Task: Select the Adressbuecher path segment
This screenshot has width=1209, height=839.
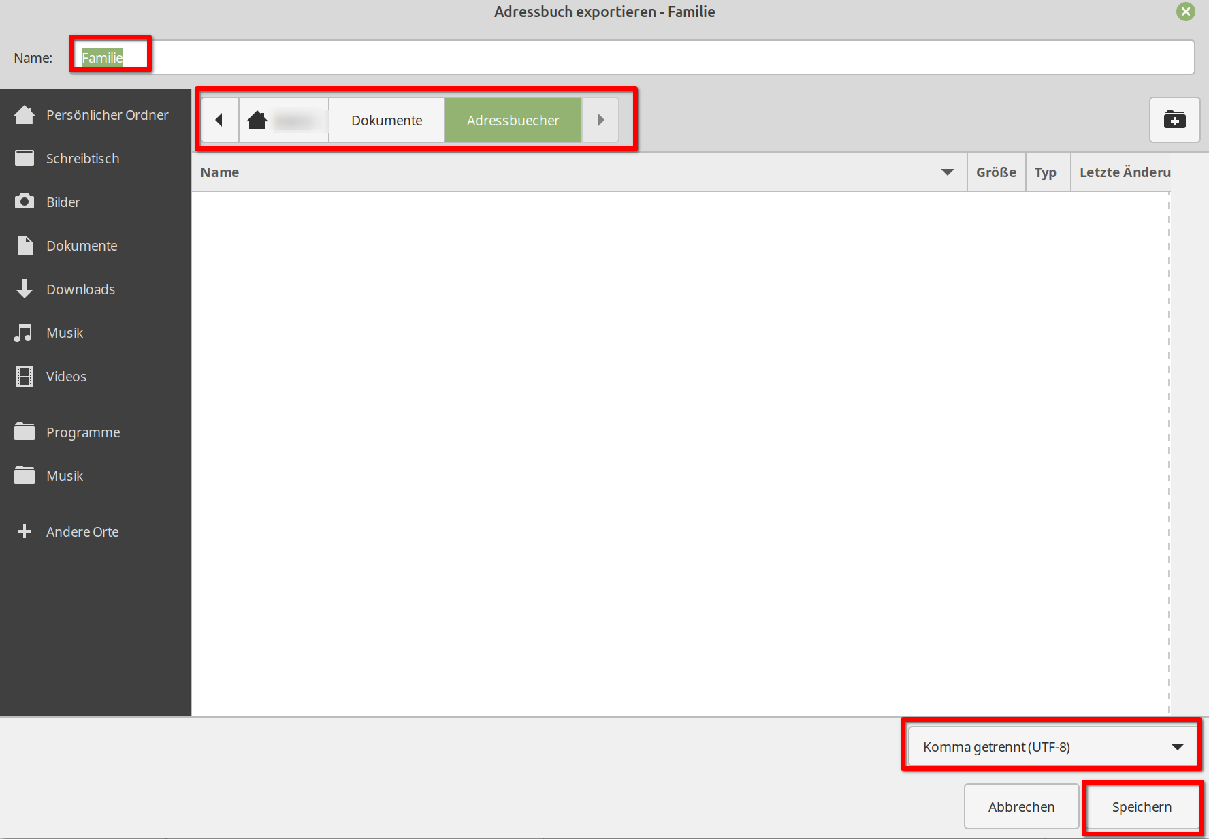Action: [x=513, y=121]
